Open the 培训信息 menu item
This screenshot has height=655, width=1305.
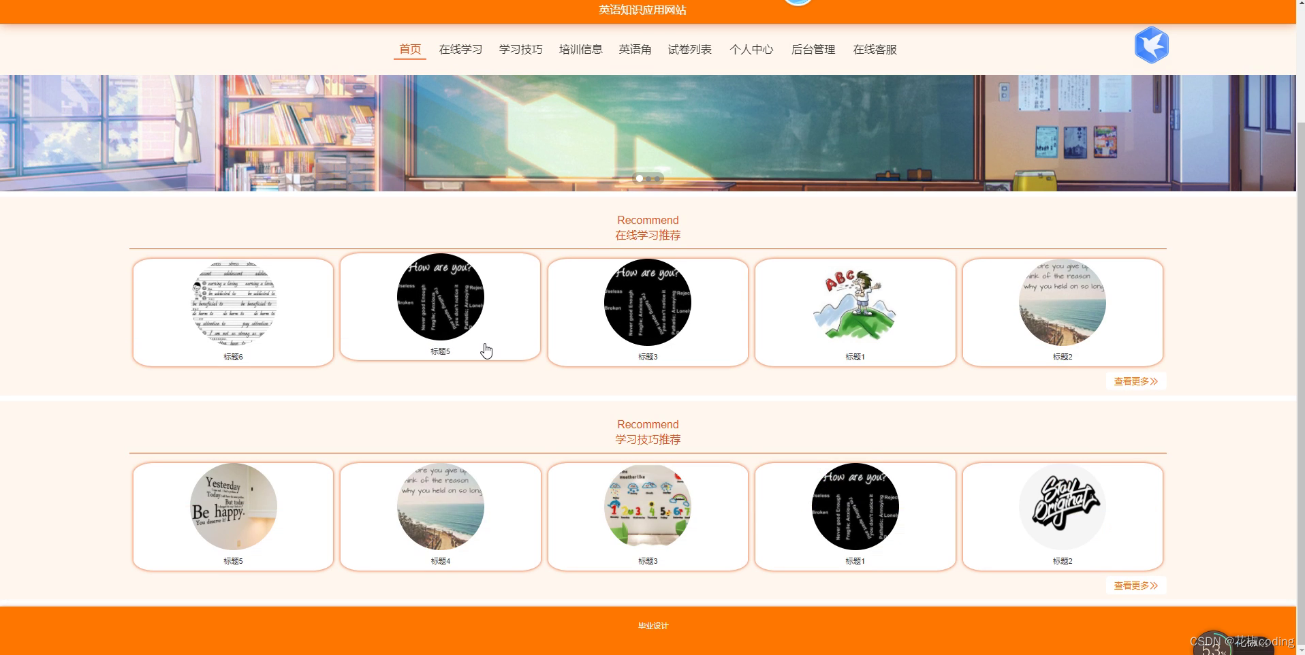pos(580,49)
